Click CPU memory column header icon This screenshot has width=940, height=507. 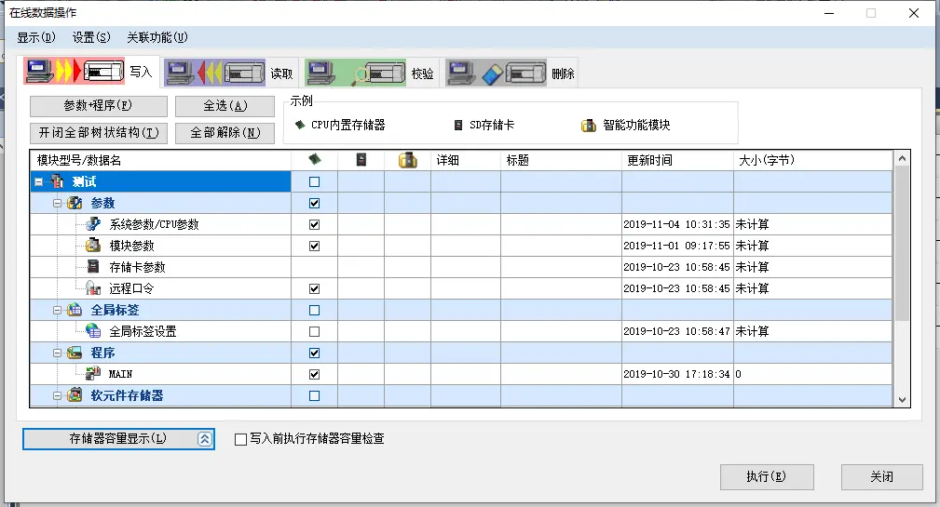[314, 159]
